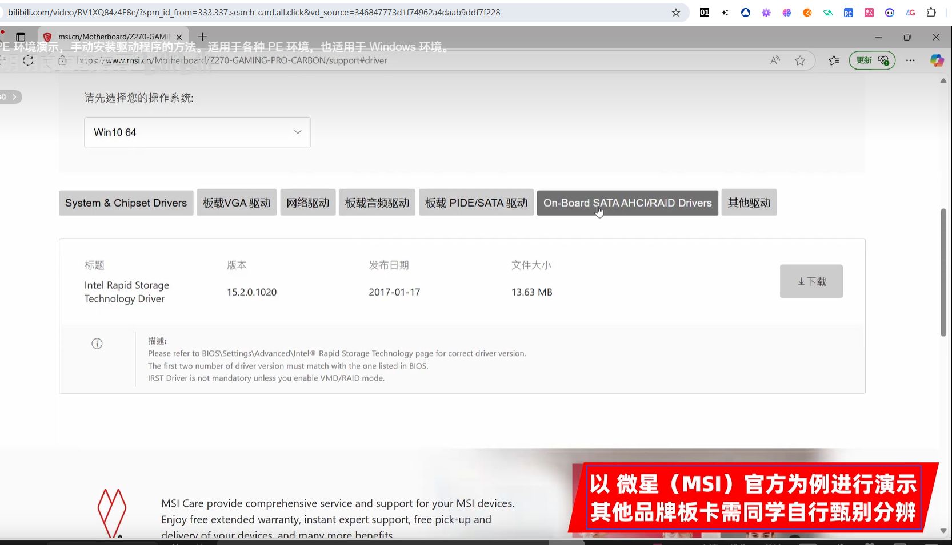Open the Copilot icon in Edge toolbar
The width and height of the screenshot is (952, 545).
click(x=937, y=60)
